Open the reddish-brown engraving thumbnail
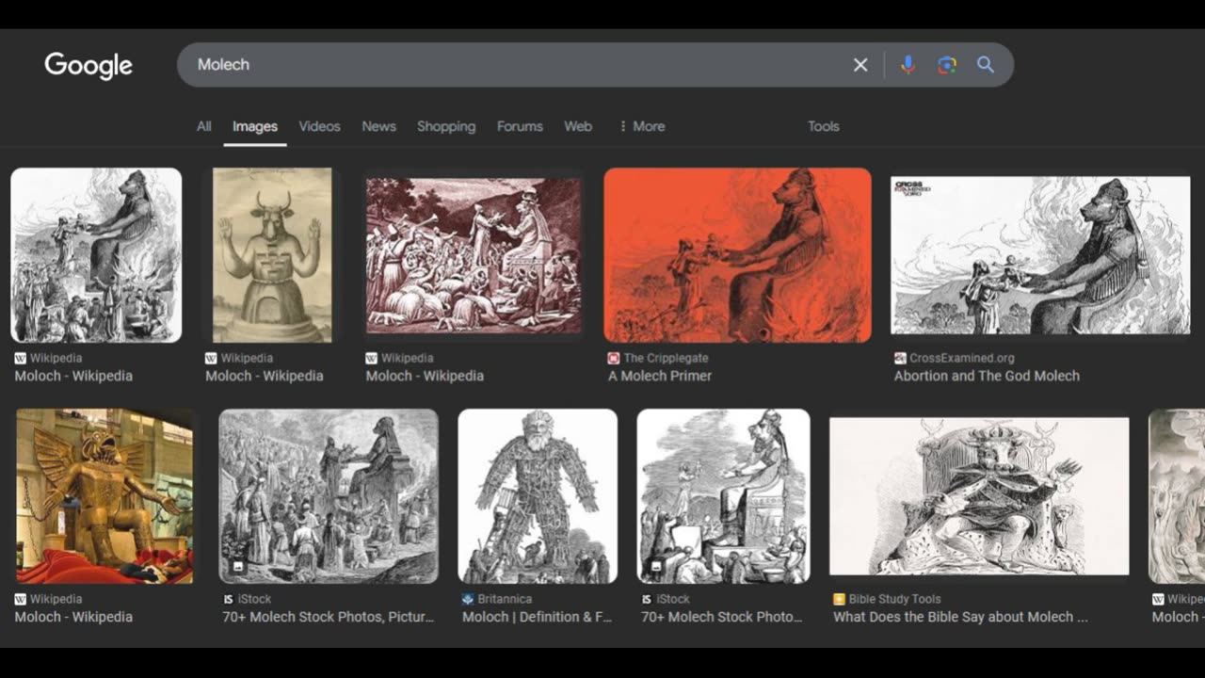The height and width of the screenshot is (678, 1205). pyautogui.click(x=474, y=255)
